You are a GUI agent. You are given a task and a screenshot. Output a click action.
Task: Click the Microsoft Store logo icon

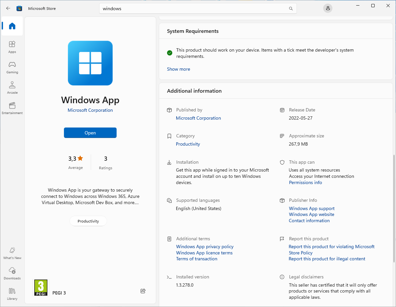pyautogui.click(x=19, y=9)
